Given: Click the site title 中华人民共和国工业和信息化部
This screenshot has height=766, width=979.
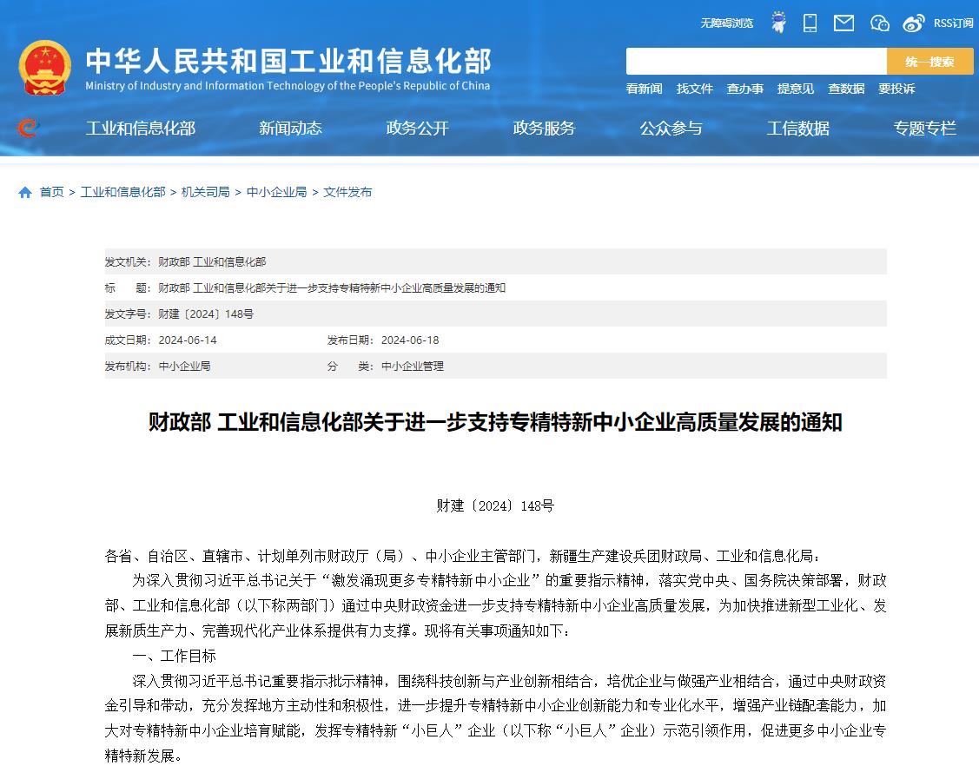Looking at the screenshot, I should [x=288, y=61].
